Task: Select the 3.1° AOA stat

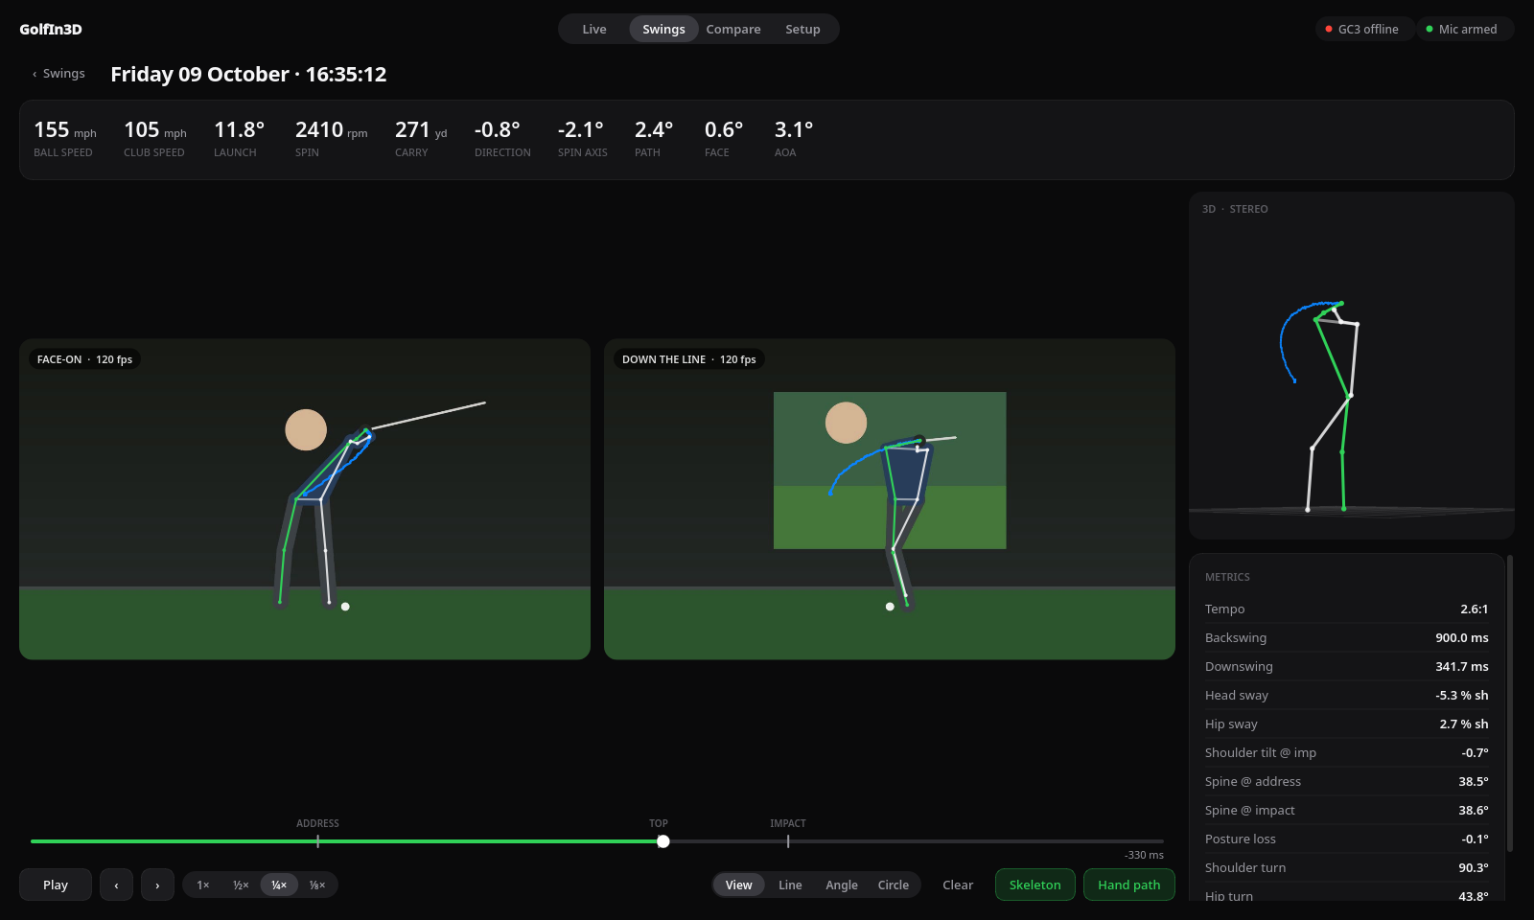Action: (794, 139)
